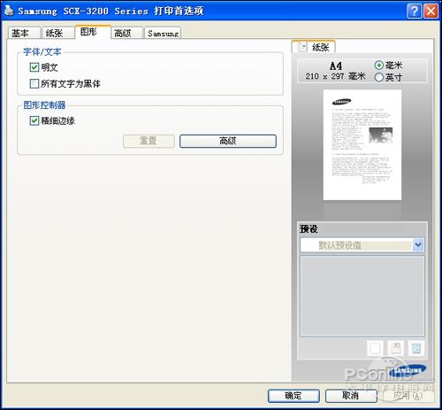The width and height of the screenshot is (442, 410).
Task: Toggle the 明文 checkbox
Action: 34,67
